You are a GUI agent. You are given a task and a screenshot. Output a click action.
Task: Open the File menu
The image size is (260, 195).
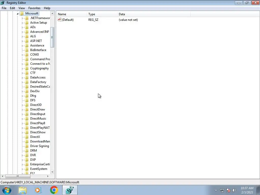tap(4, 8)
